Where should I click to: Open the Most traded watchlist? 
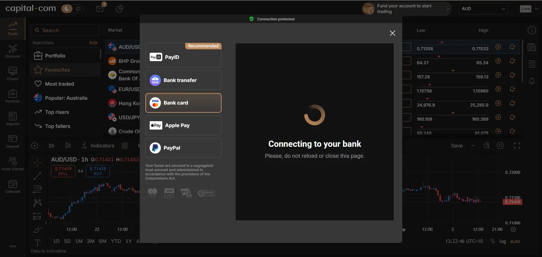coord(65,84)
